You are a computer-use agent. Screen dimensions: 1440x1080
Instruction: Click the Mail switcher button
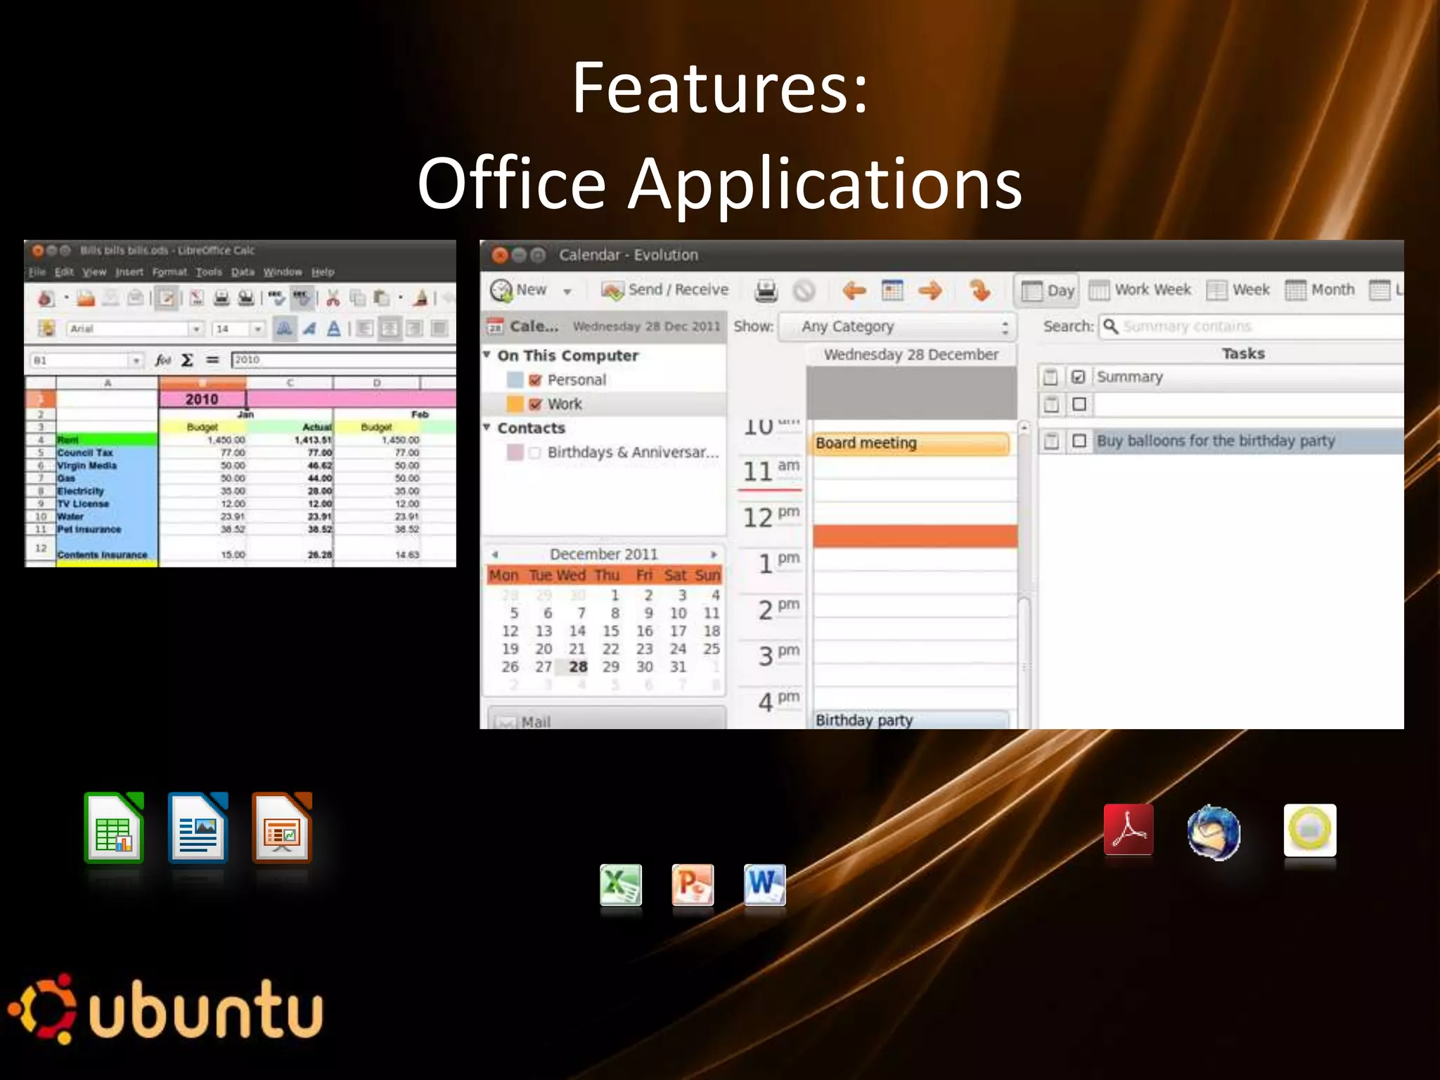606,719
